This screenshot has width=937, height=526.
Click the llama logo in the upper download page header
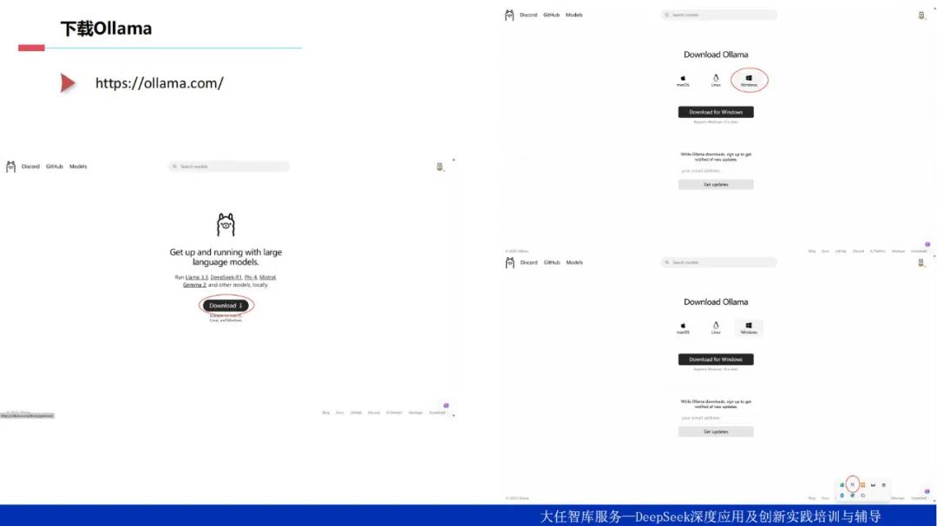point(509,15)
